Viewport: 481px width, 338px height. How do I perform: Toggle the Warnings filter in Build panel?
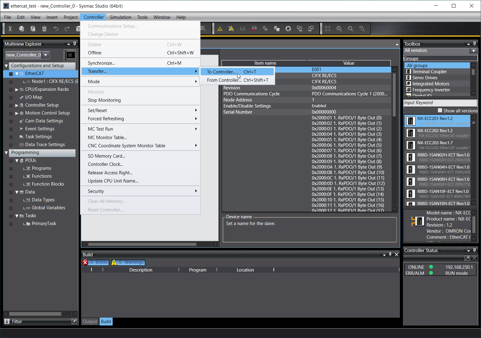pyautogui.click(x=128, y=262)
